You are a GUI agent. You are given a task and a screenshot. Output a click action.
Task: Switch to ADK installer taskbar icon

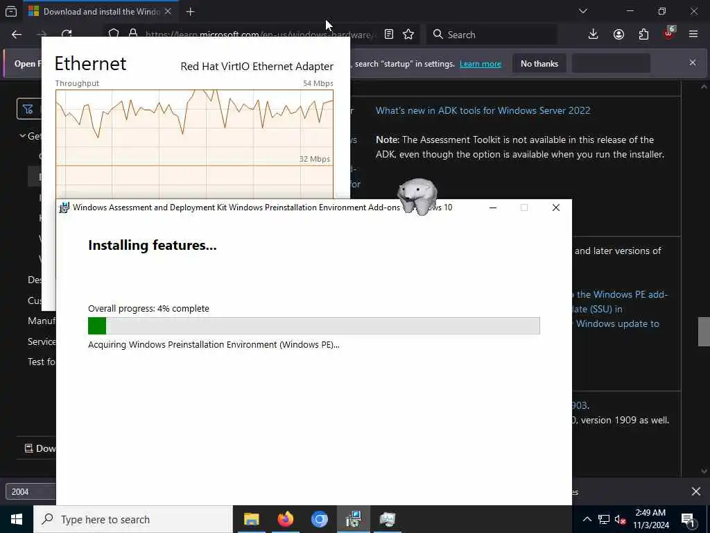tap(354, 519)
